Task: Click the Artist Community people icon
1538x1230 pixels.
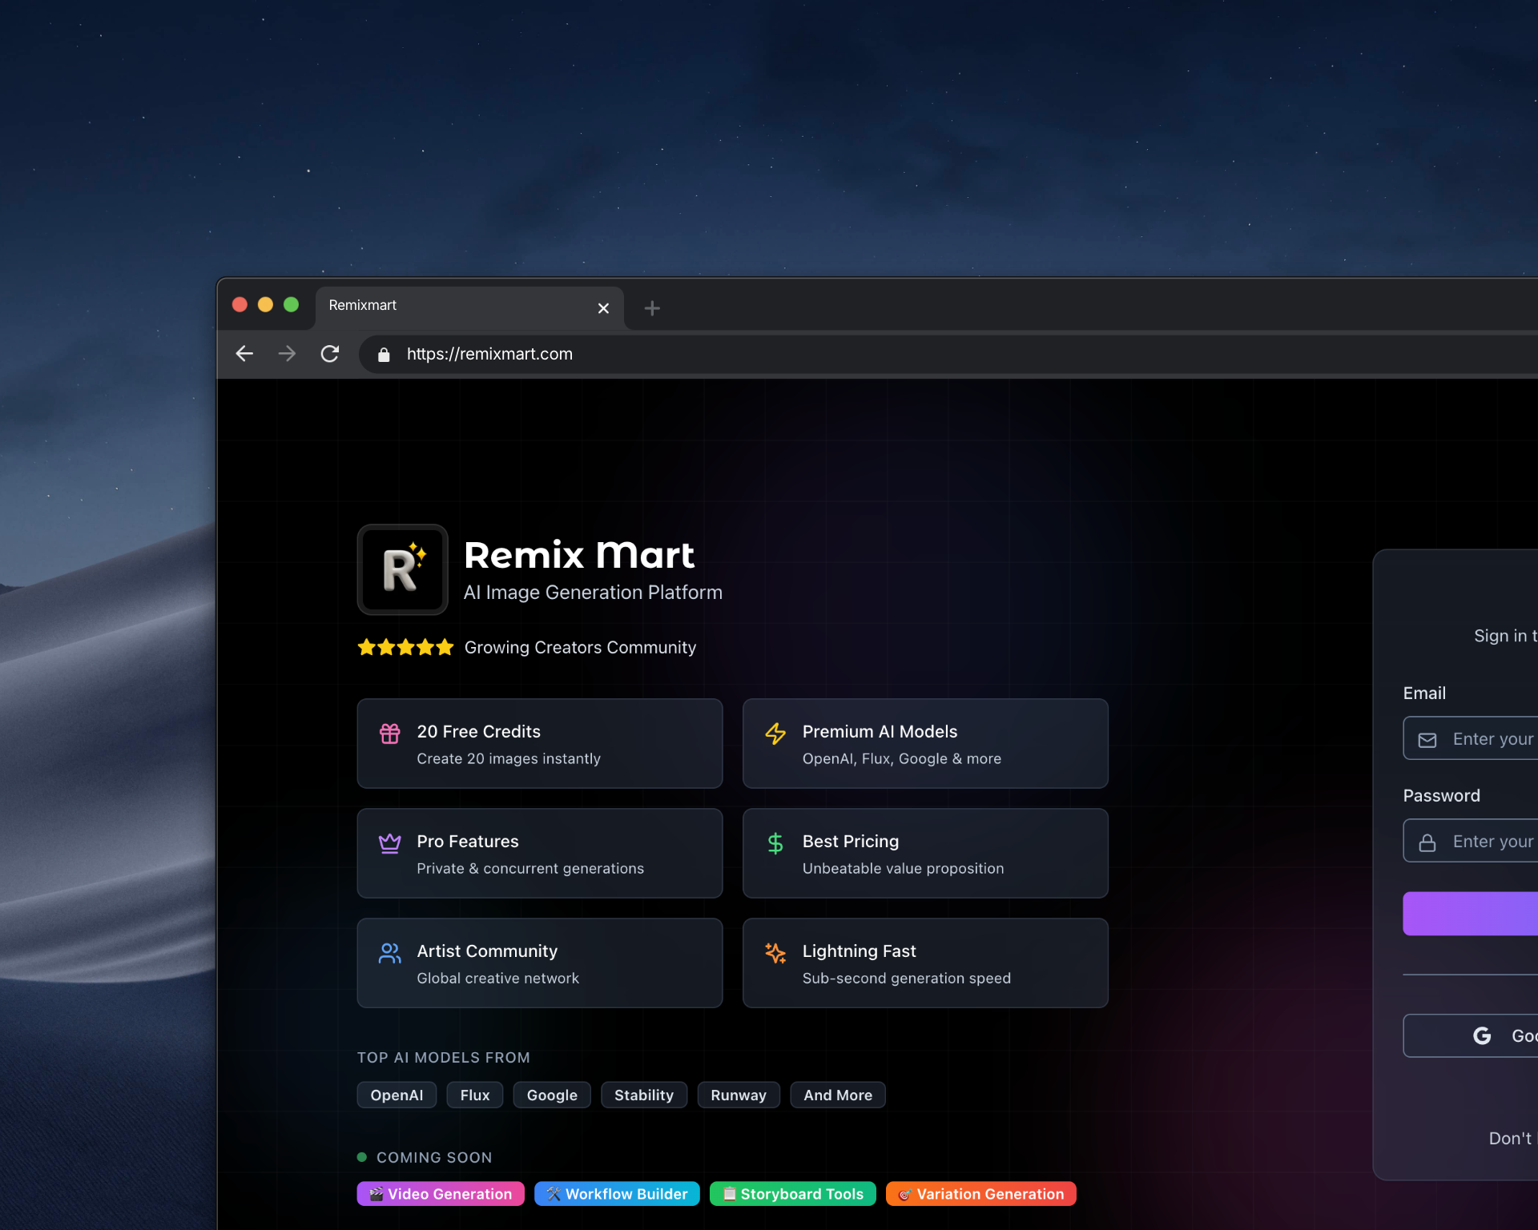Action: coord(390,953)
